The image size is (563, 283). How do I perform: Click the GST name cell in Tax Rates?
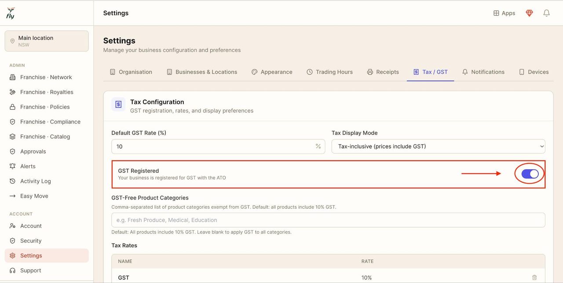[x=124, y=278]
